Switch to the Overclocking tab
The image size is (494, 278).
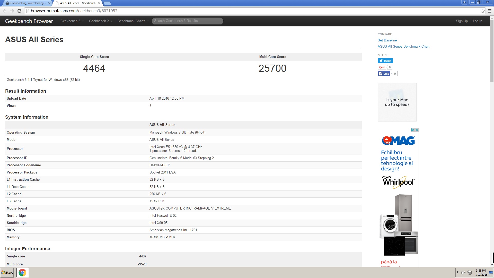[x=27, y=3]
